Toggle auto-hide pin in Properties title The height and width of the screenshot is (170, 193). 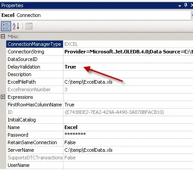click(186, 5)
